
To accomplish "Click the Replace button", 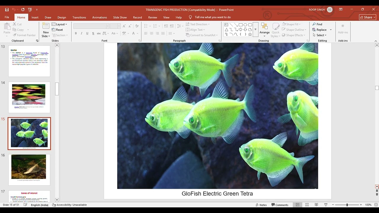I will 319,30.
